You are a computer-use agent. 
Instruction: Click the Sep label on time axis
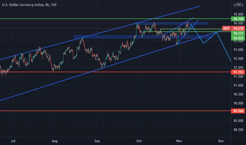(97, 141)
